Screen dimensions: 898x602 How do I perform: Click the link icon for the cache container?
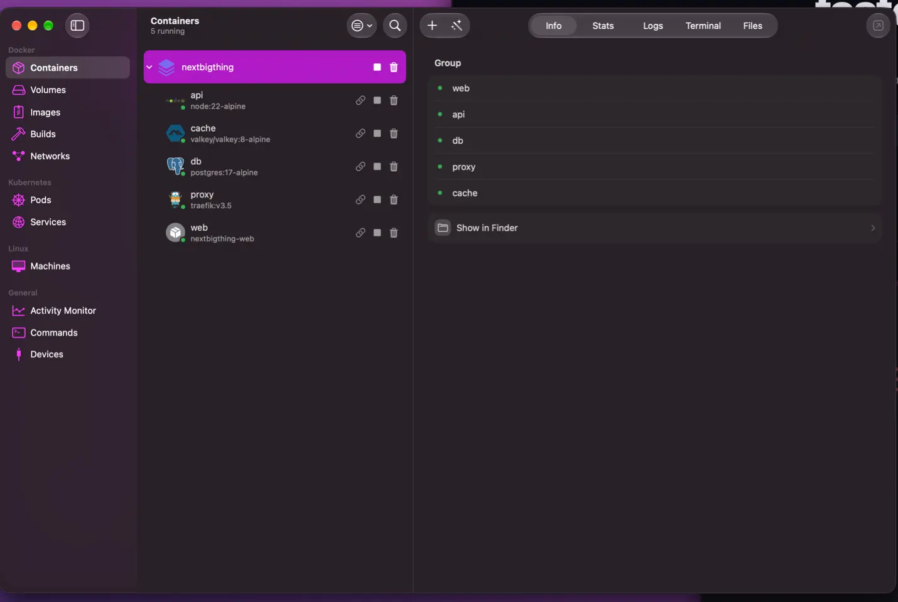point(360,134)
